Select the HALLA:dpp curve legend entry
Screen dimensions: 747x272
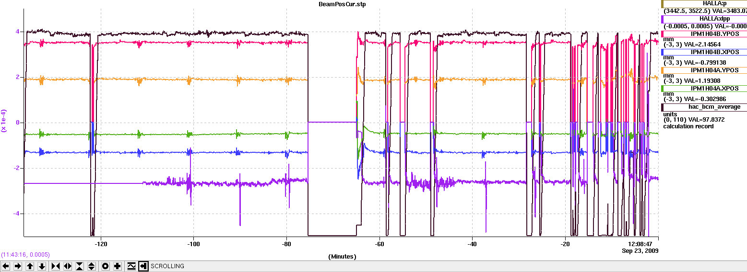point(705,19)
